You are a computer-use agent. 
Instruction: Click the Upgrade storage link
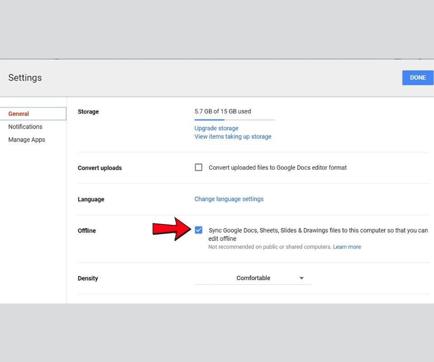tap(216, 128)
